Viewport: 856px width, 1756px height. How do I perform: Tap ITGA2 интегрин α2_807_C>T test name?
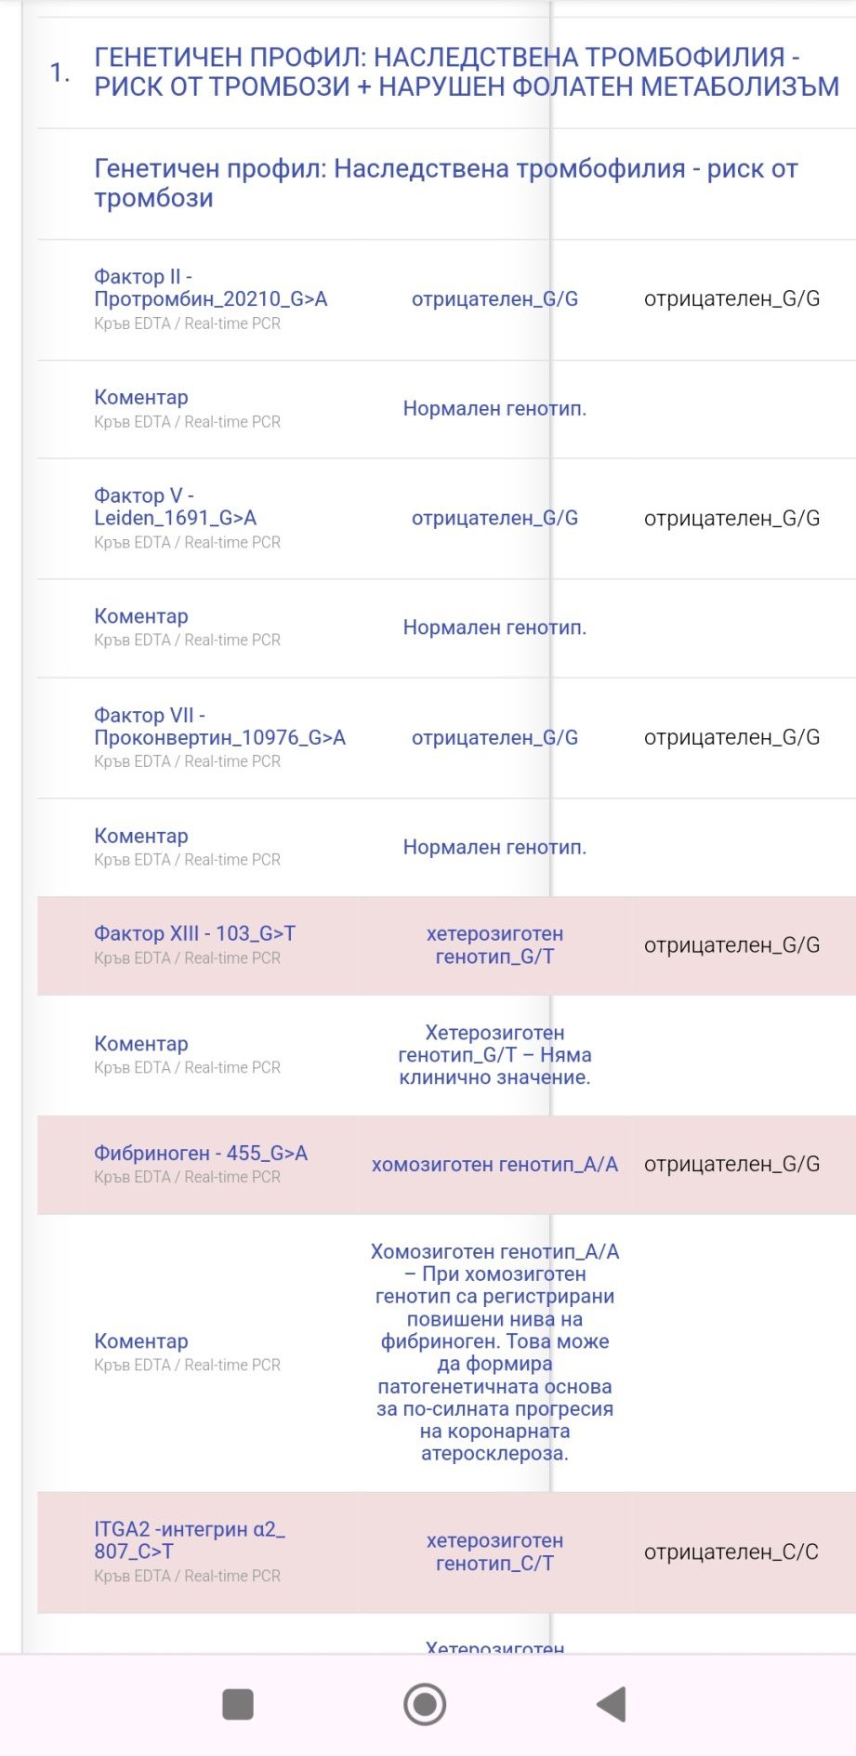click(189, 1539)
